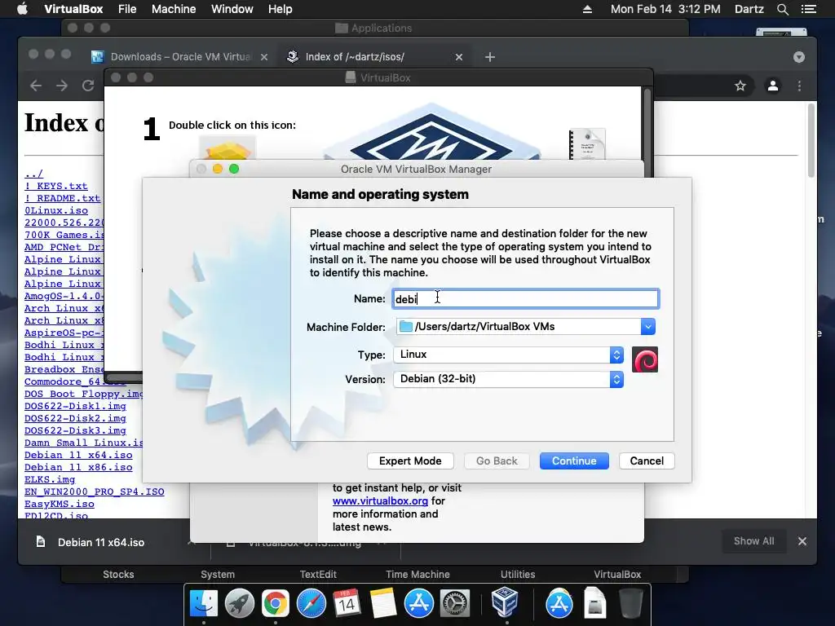This screenshot has height=626, width=835.
Task: Open the 0Linux.iso link
Action: 56,210
